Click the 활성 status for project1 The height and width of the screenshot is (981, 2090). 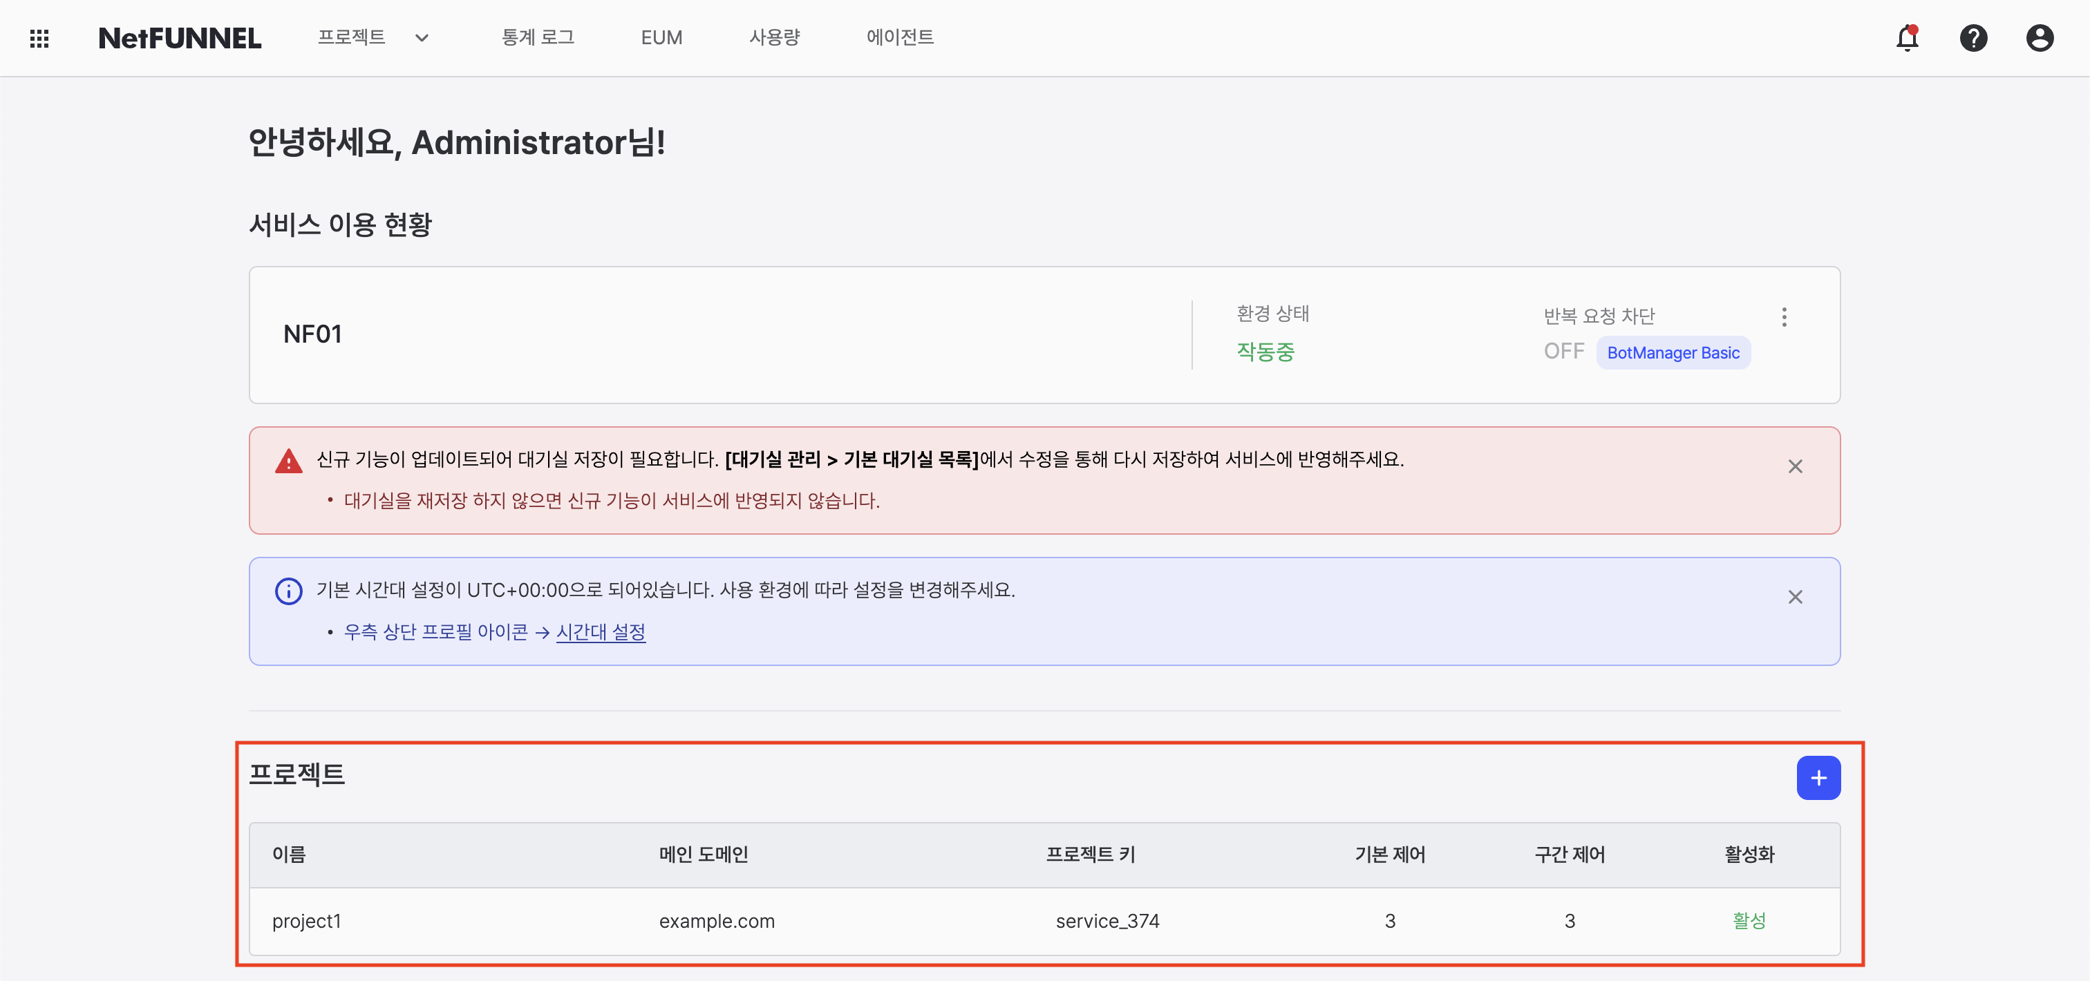(x=1749, y=921)
